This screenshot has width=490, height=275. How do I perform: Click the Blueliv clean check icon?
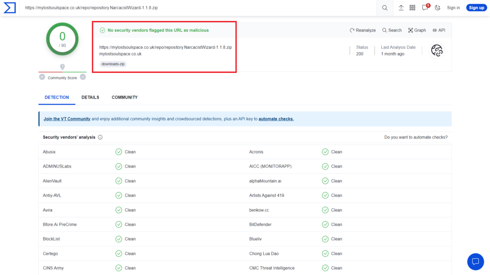pos(325,239)
